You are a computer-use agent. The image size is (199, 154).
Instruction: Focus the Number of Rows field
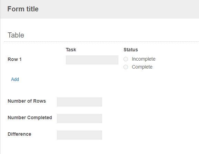[79, 102]
